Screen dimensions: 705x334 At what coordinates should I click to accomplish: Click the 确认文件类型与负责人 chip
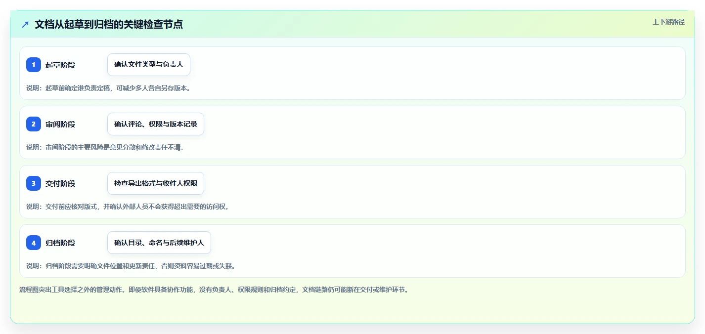click(149, 65)
